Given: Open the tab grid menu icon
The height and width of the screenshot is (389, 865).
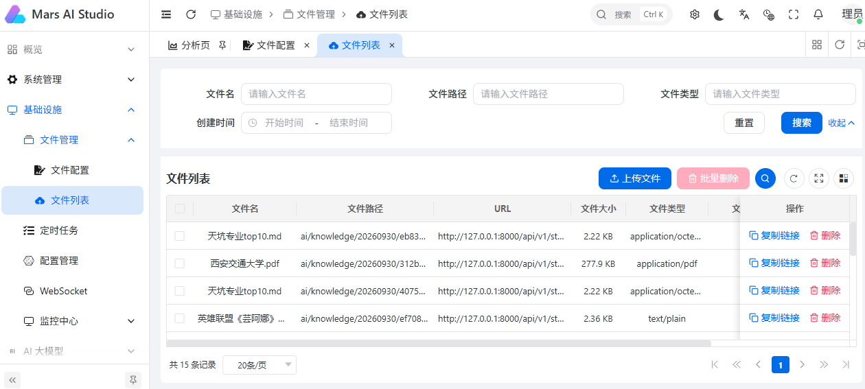Looking at the screenshot, I should tap(817, 45).
